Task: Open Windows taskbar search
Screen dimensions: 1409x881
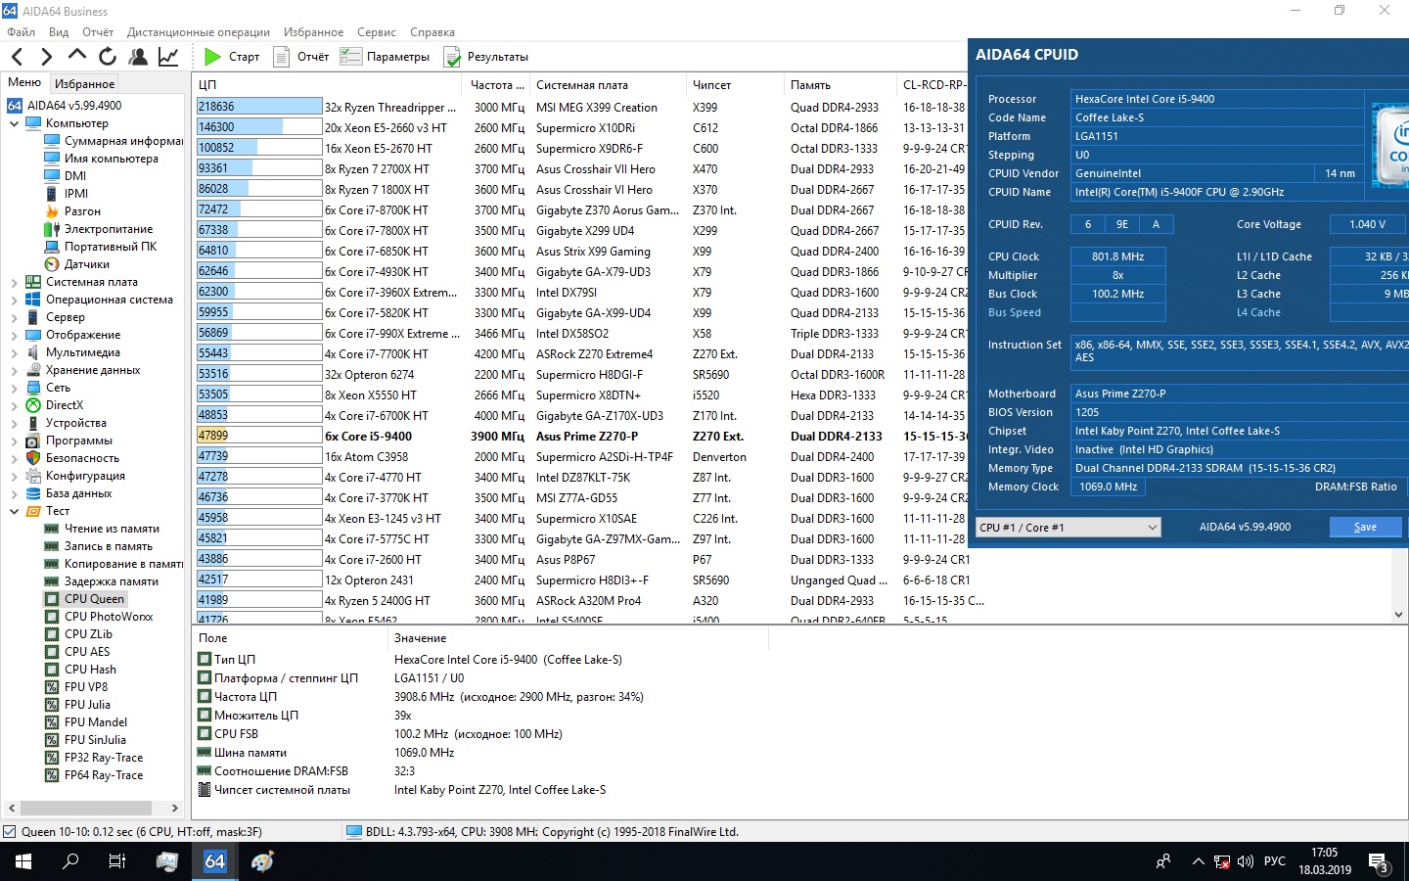Action: pyautogui.click(x=70, y=861)
